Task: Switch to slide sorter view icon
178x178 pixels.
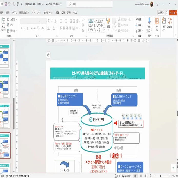Action: [141, 176]
